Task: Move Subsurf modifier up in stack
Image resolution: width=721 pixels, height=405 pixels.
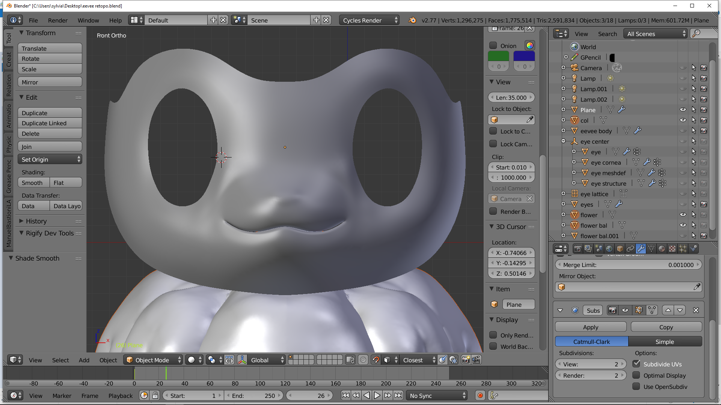Action: click(x=668, y=310)
